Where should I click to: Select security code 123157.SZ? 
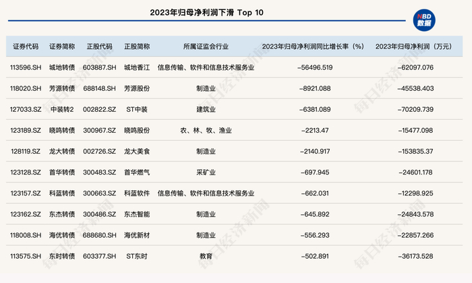point(26,193)
